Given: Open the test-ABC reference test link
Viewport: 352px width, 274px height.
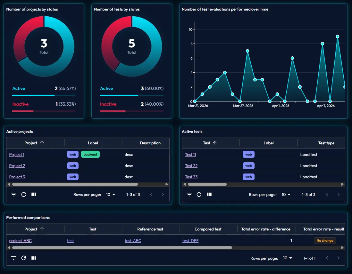Looking at the screenshot, I should [133, 241].
